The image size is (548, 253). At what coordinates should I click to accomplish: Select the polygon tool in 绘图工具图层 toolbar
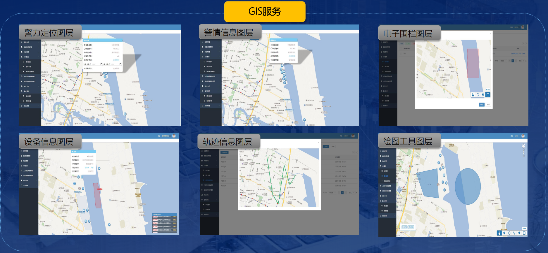519,233
